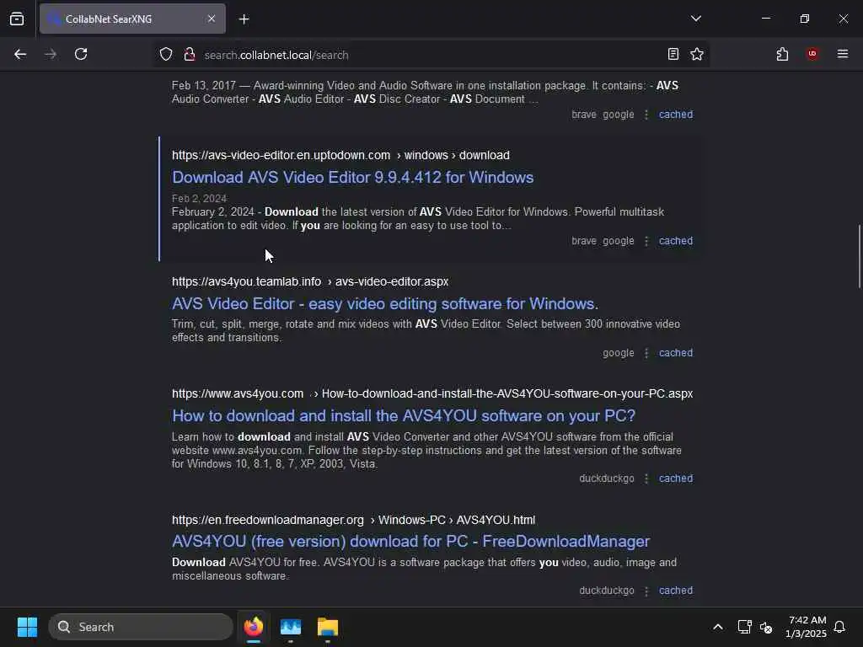
Task: Open cached link for teamlab.info result
Action: (x=676, y=353)
